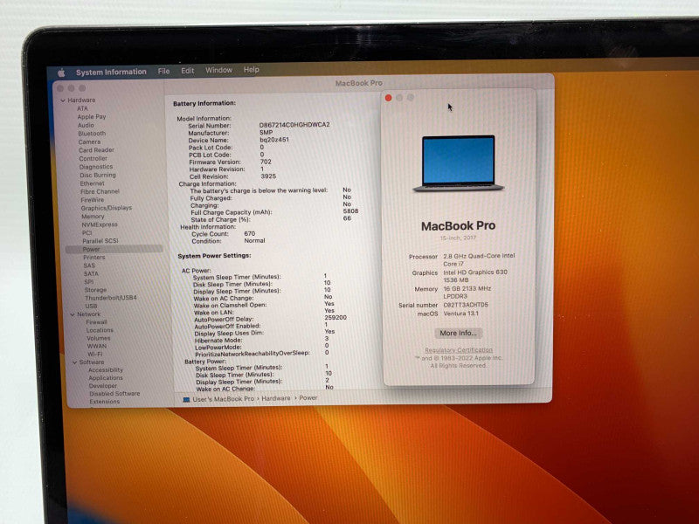Click the MacBook Pro laptop image
The height and width of the screenshot is (524, 699).
point(458,163)
